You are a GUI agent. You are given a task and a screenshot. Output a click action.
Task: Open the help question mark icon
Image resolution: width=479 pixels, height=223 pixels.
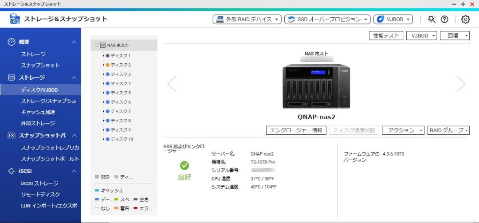[444, 19]
